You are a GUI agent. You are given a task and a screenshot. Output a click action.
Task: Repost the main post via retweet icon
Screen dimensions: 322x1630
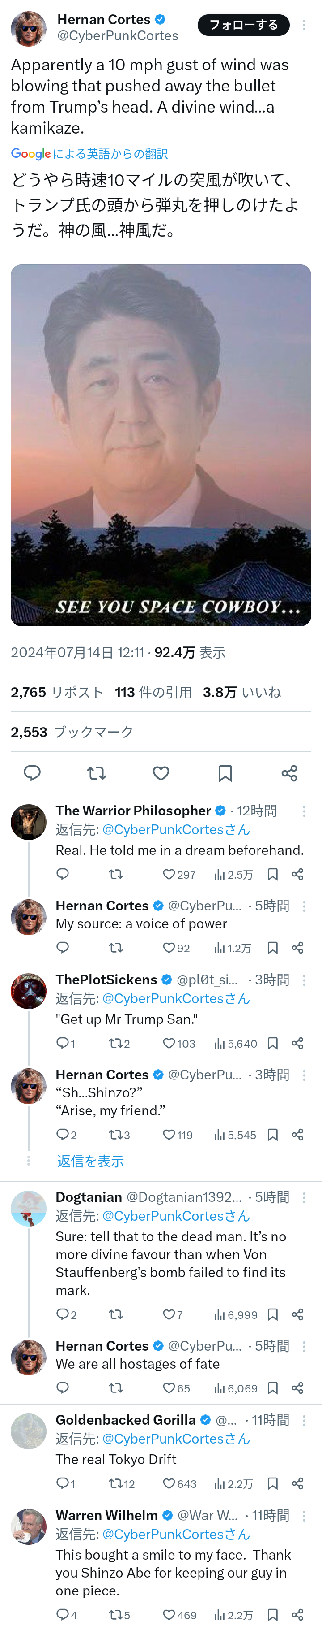pos(97,772)
